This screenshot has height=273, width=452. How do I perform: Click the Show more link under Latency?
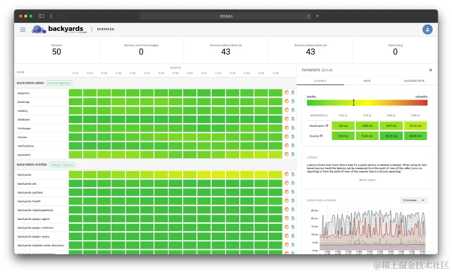pyautogui.click(x=367, y=180)
